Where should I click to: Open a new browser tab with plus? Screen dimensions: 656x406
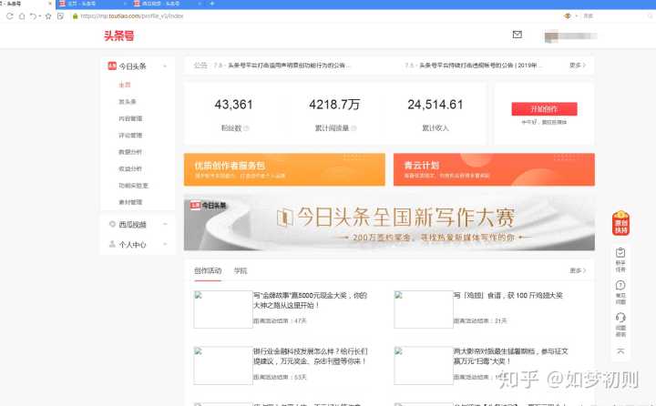(x=212, y=4)
